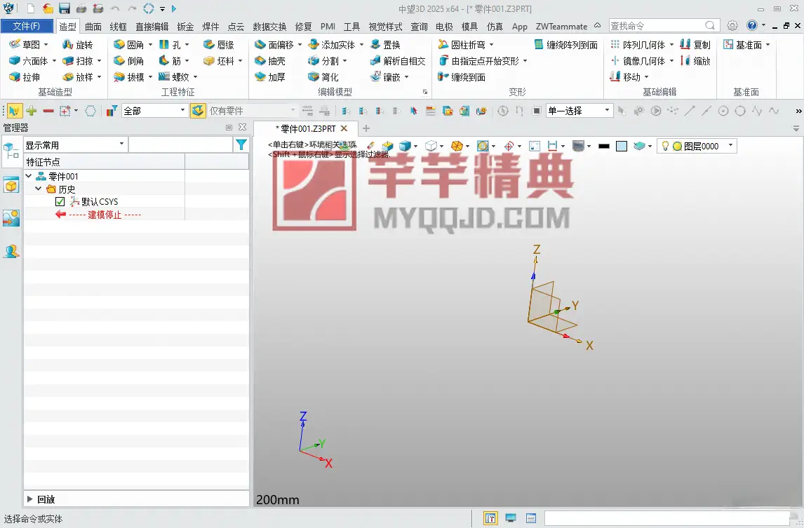The height and width of the screenshot is (528, 804).
Task: Go to the 数据交换 ribbon tab
Action: (269, 27)
